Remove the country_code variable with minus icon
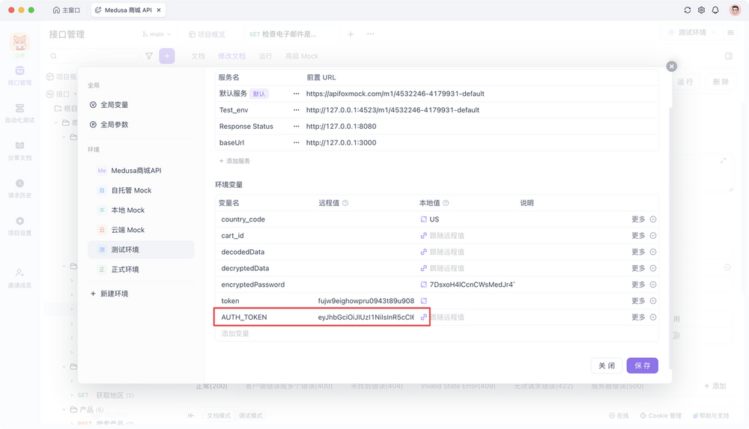This screenshot has height=429, width=749. (x=652, y=219)
